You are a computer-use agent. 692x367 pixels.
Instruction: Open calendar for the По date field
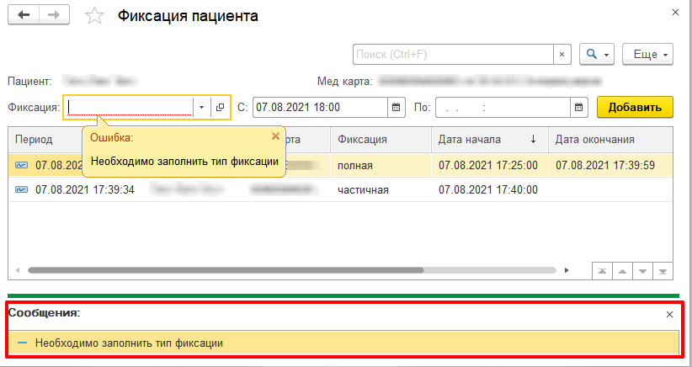click(578, 107)
